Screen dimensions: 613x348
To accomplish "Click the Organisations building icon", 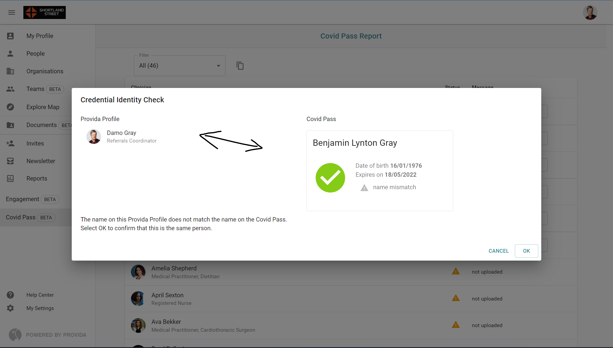I will coord(10,71).
